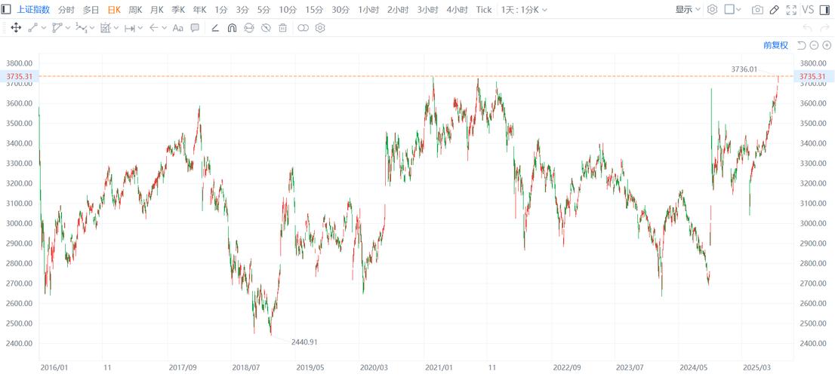This screenshot has width=835, height=377.
Task: Enter fullscreen chart mode
Action: (791, 10)
